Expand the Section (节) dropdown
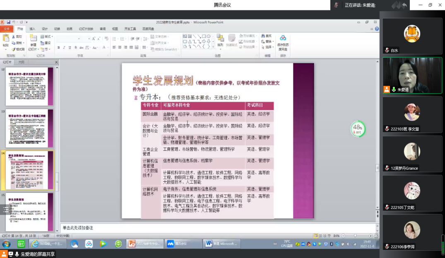This screenshot has width=445, height=258. (x=46, y=49)
